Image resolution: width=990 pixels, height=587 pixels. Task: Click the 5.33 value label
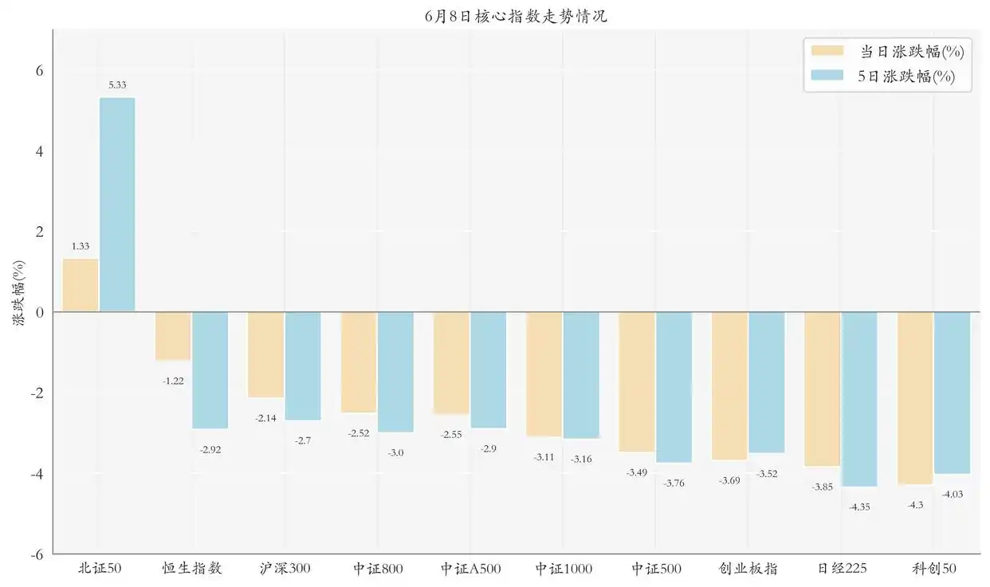[x=117, y=84]
